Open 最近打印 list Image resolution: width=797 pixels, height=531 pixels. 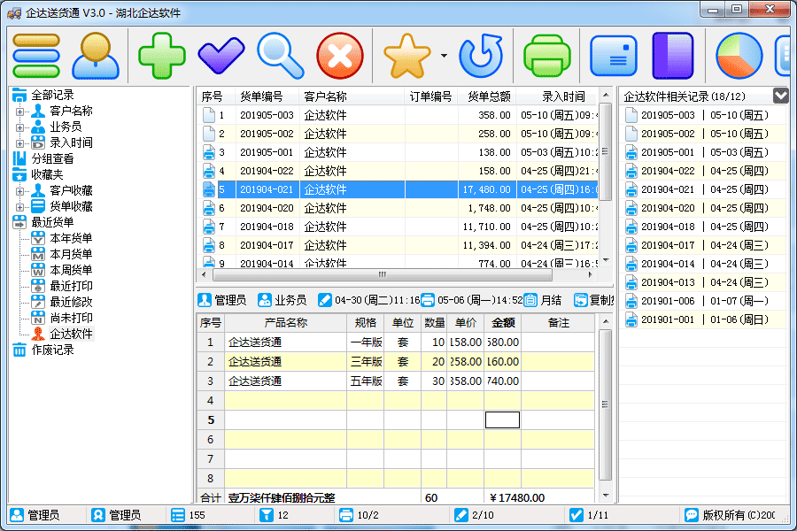tap(71, 286)
